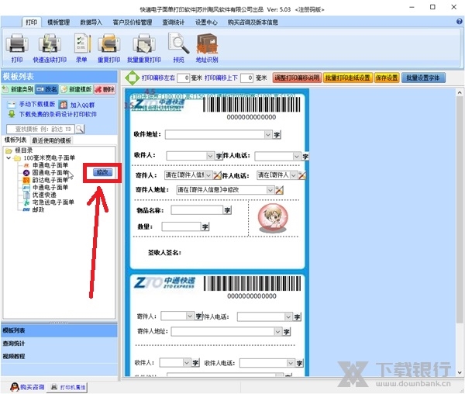The width and height of the screenshot is (465, 394).
Task: Click the font 字 button beside 物品名称
Action: pyautogui.click(x=227, y=210)
